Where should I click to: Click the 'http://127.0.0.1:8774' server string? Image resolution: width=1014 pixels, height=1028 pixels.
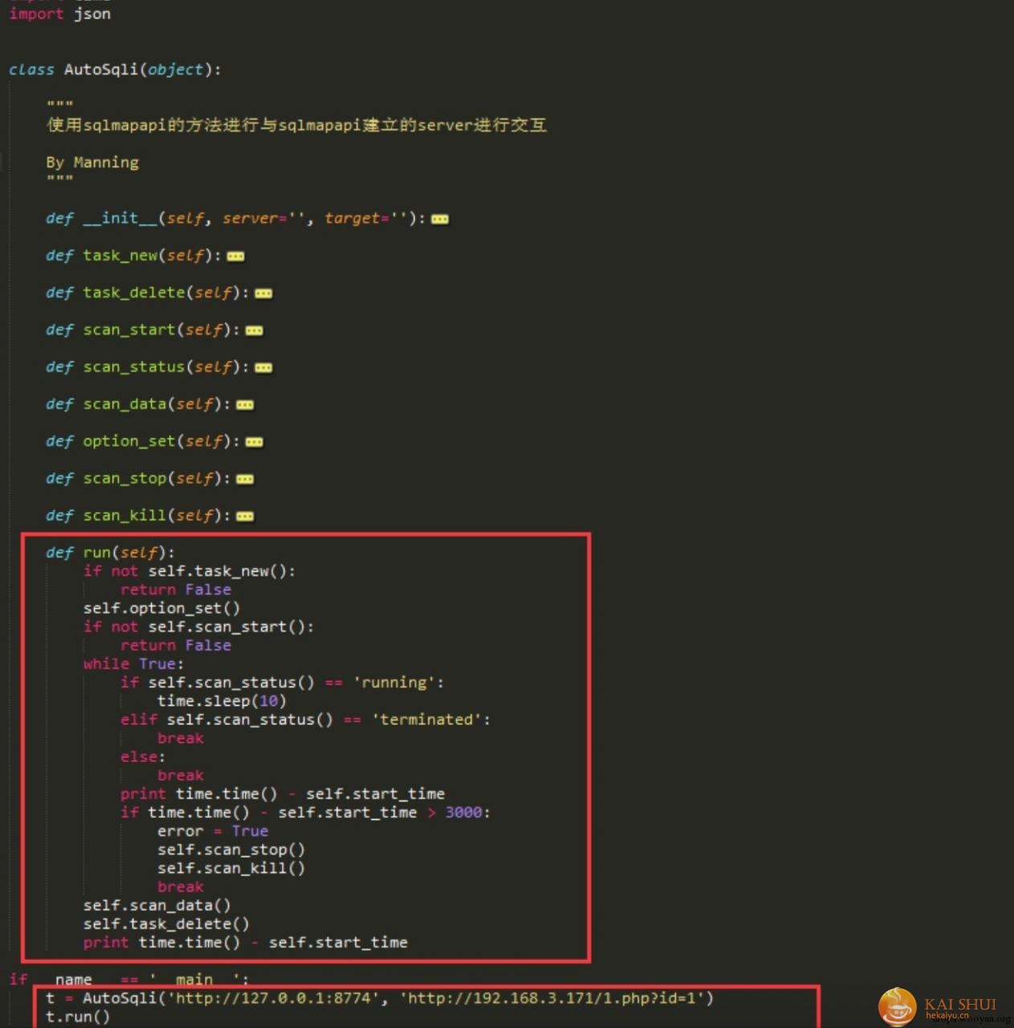[x=272, y=997]
